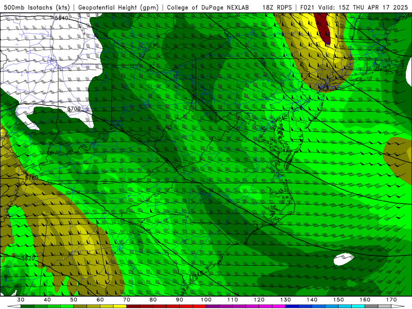Viewport: 412px width, 309px height.
Task: Click the legend value 70
Action: [x=126, y=300]
